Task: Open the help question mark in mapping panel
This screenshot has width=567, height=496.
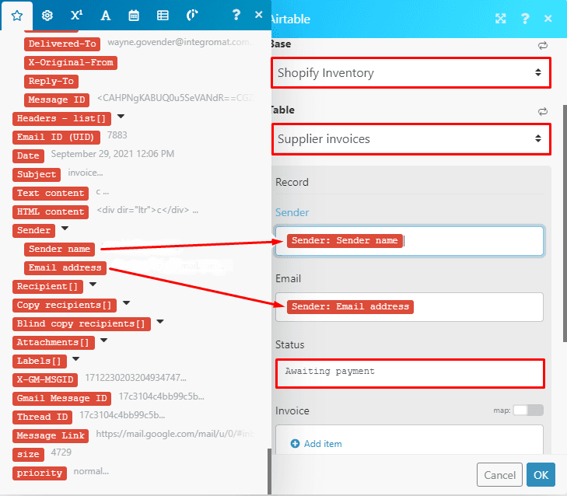Action: pyautogui.click(x=236, y=16)
